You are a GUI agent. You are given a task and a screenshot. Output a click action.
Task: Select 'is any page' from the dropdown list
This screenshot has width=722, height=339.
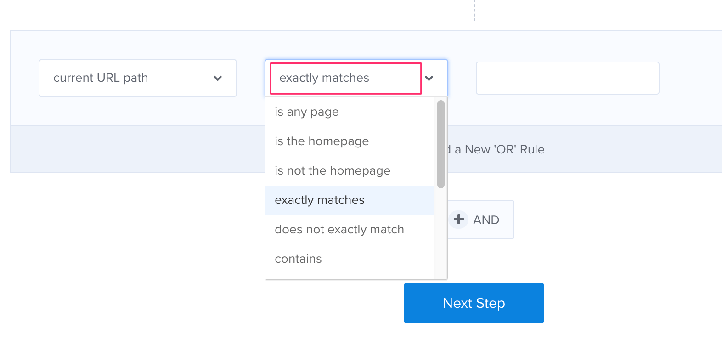[307, 112]
